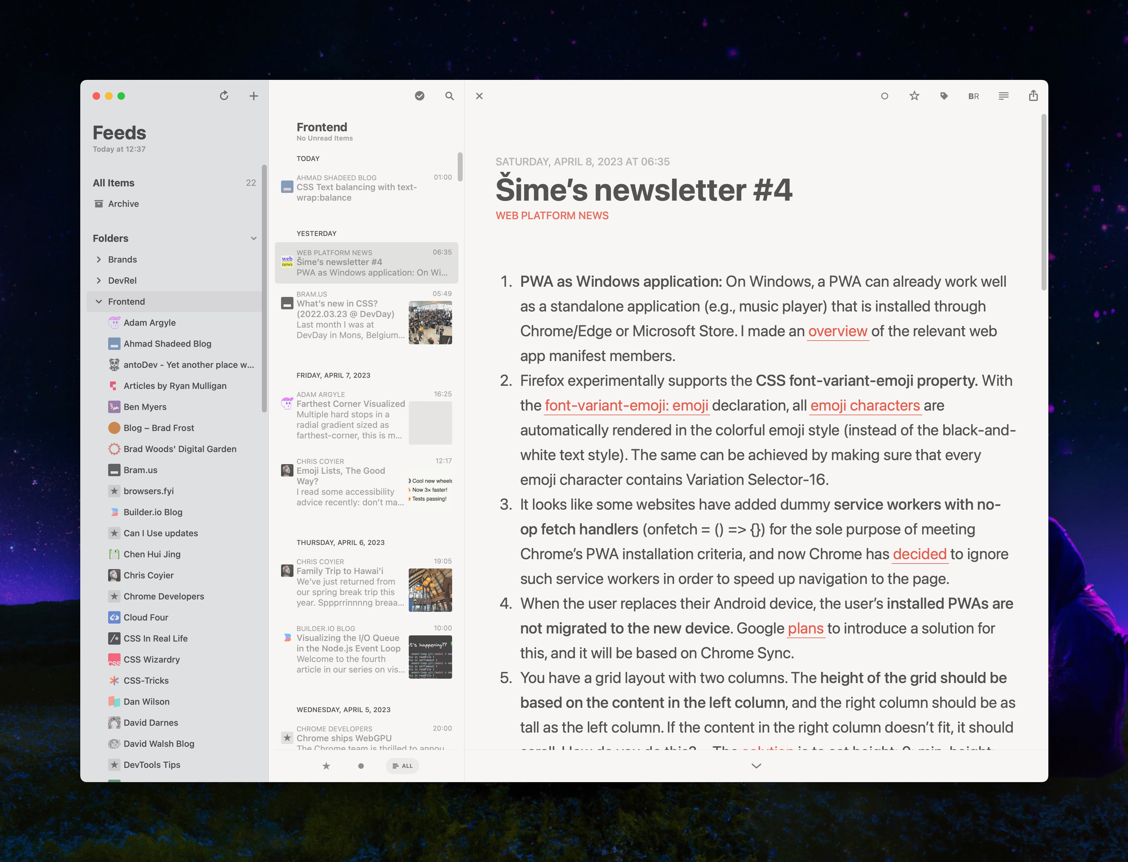
Task: Click the tag icon in the article toolbar
Action: click(x=944, y=96)
